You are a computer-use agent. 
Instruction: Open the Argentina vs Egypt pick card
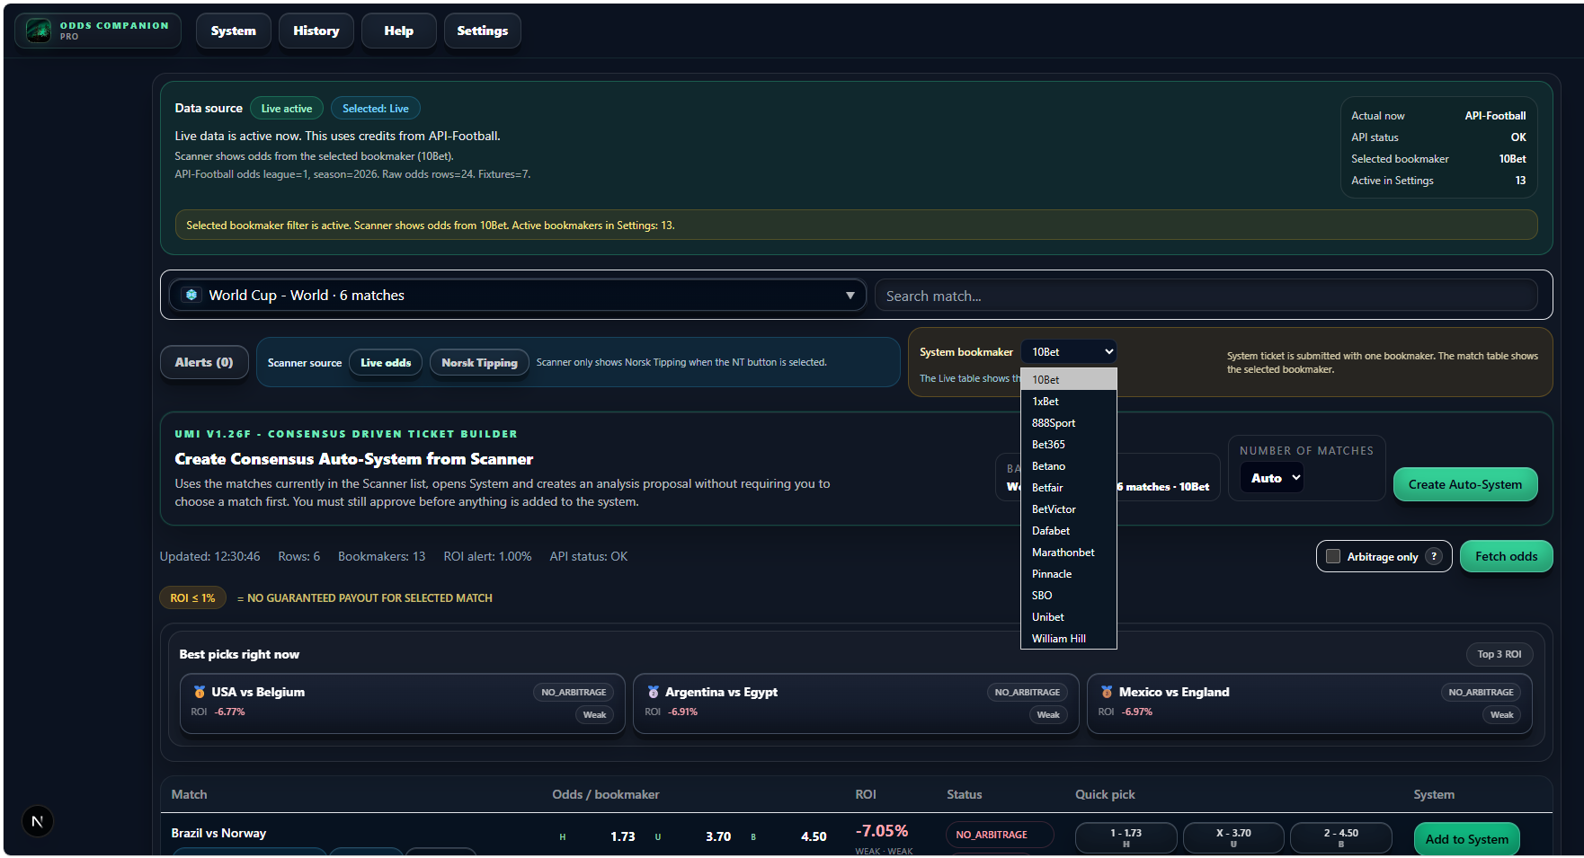pos(856,703)
